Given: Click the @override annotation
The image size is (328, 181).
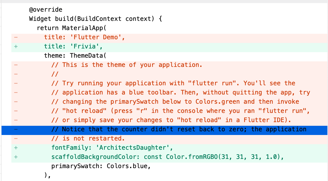Looking at the screenshot, I should [45, 10].
